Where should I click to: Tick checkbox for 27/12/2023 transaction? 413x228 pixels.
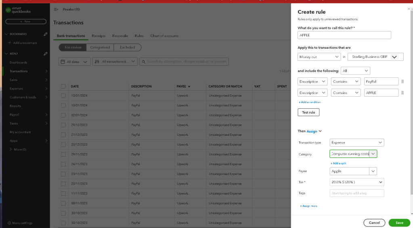pos(63,135)
